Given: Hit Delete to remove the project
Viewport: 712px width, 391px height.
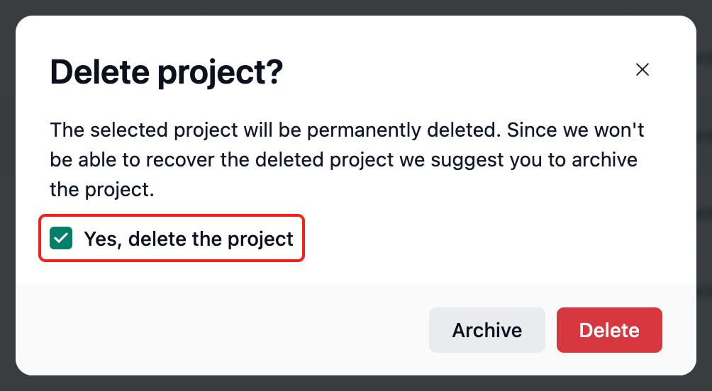Looking at the screenshot, I should 609,330.
